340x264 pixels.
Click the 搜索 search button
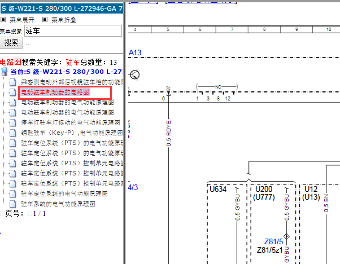click(11, 42)
